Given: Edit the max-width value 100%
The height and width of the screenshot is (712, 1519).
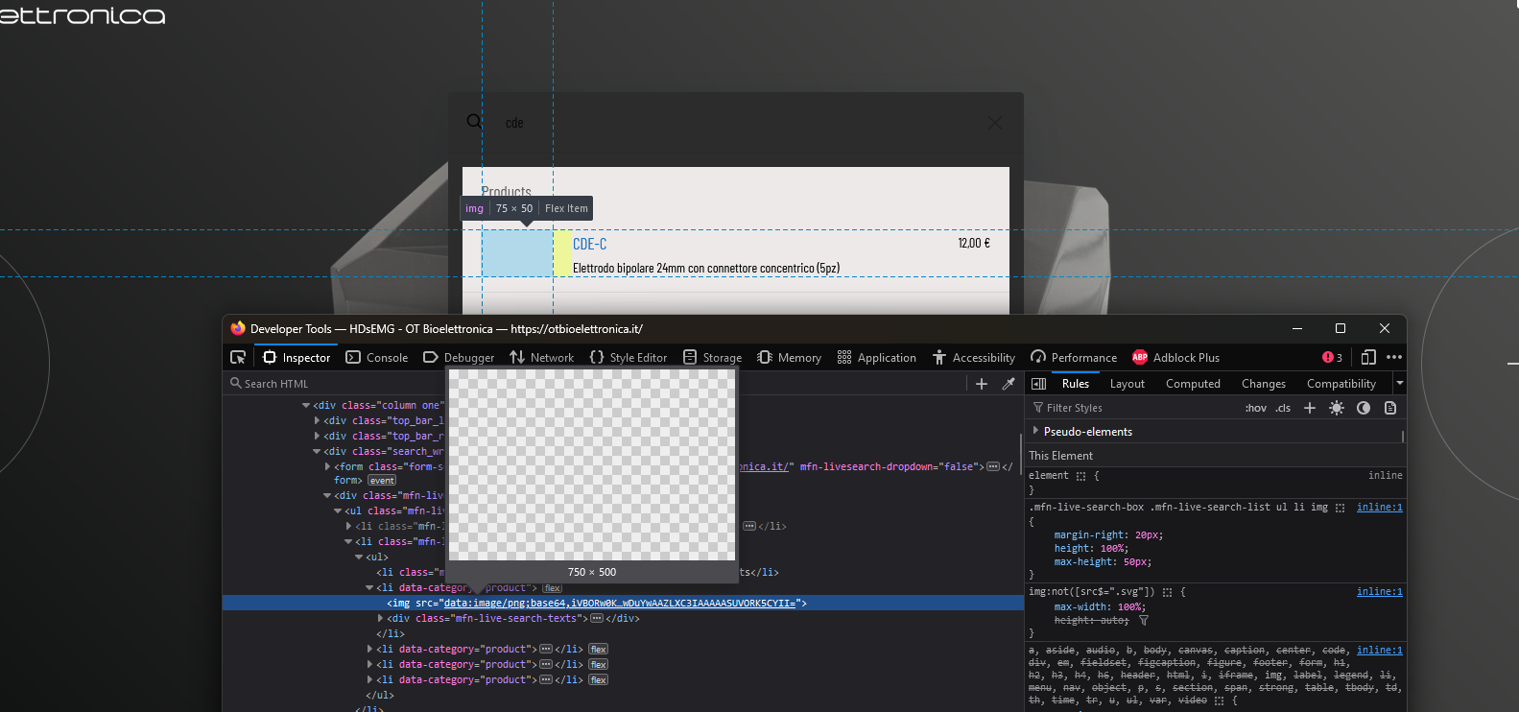Looking at the screenshot, I should (1130, 607).
